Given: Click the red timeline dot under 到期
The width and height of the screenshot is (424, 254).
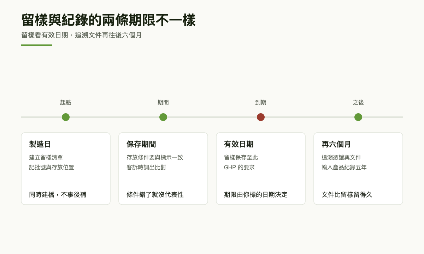Looking at the screenshot, I should click(x=261, y=117).
